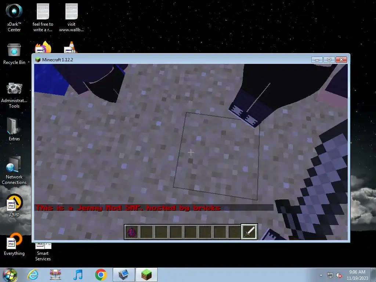
Task: Launch AIMP from the desktop
Action: pos(14,206)
